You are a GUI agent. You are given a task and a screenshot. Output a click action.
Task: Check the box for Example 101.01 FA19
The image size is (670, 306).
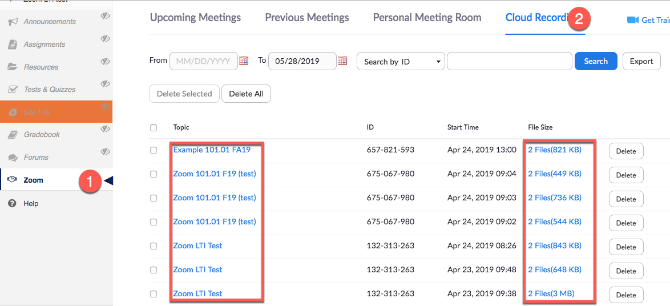coord(154,150)
